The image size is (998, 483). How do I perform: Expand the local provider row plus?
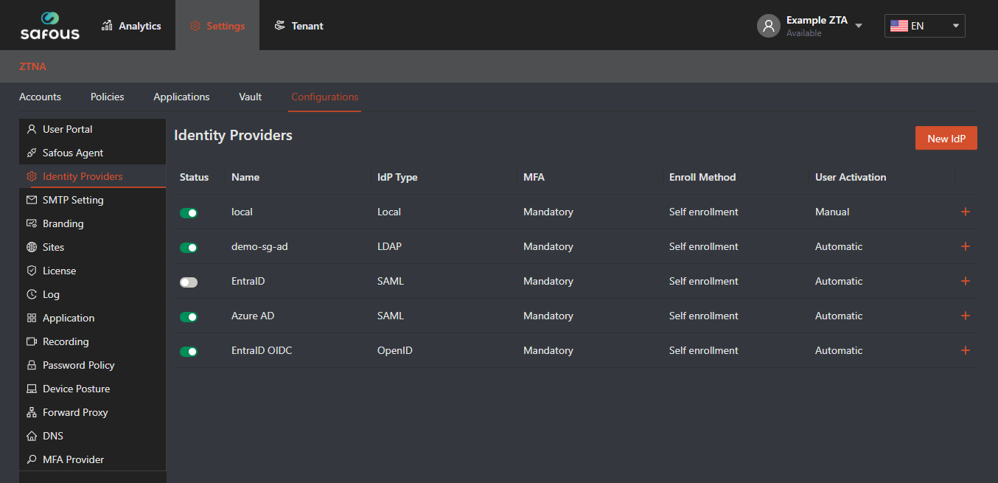tap(966, 212)
